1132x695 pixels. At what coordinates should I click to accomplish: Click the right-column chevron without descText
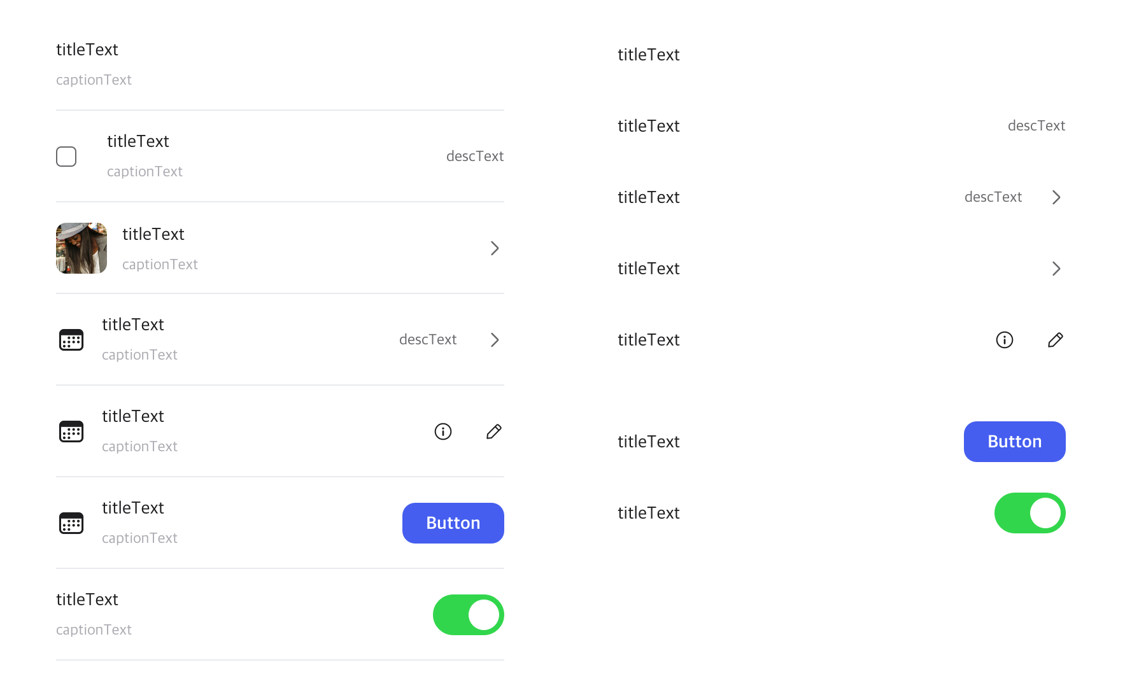pyautogui.click(x=1056, y=269)
